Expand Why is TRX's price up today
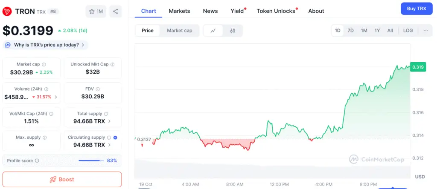The image size is (437, 189). pyautogui.click(x=45, y=45)
